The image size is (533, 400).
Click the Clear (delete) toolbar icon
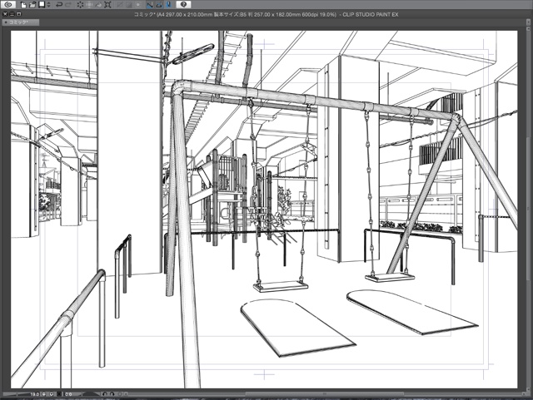[x=80, y=5]
